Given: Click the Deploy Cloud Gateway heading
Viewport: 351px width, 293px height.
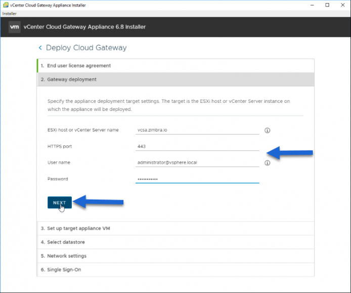Looking at the screenshot, I should pyautogui.click(x=86, y=48).
